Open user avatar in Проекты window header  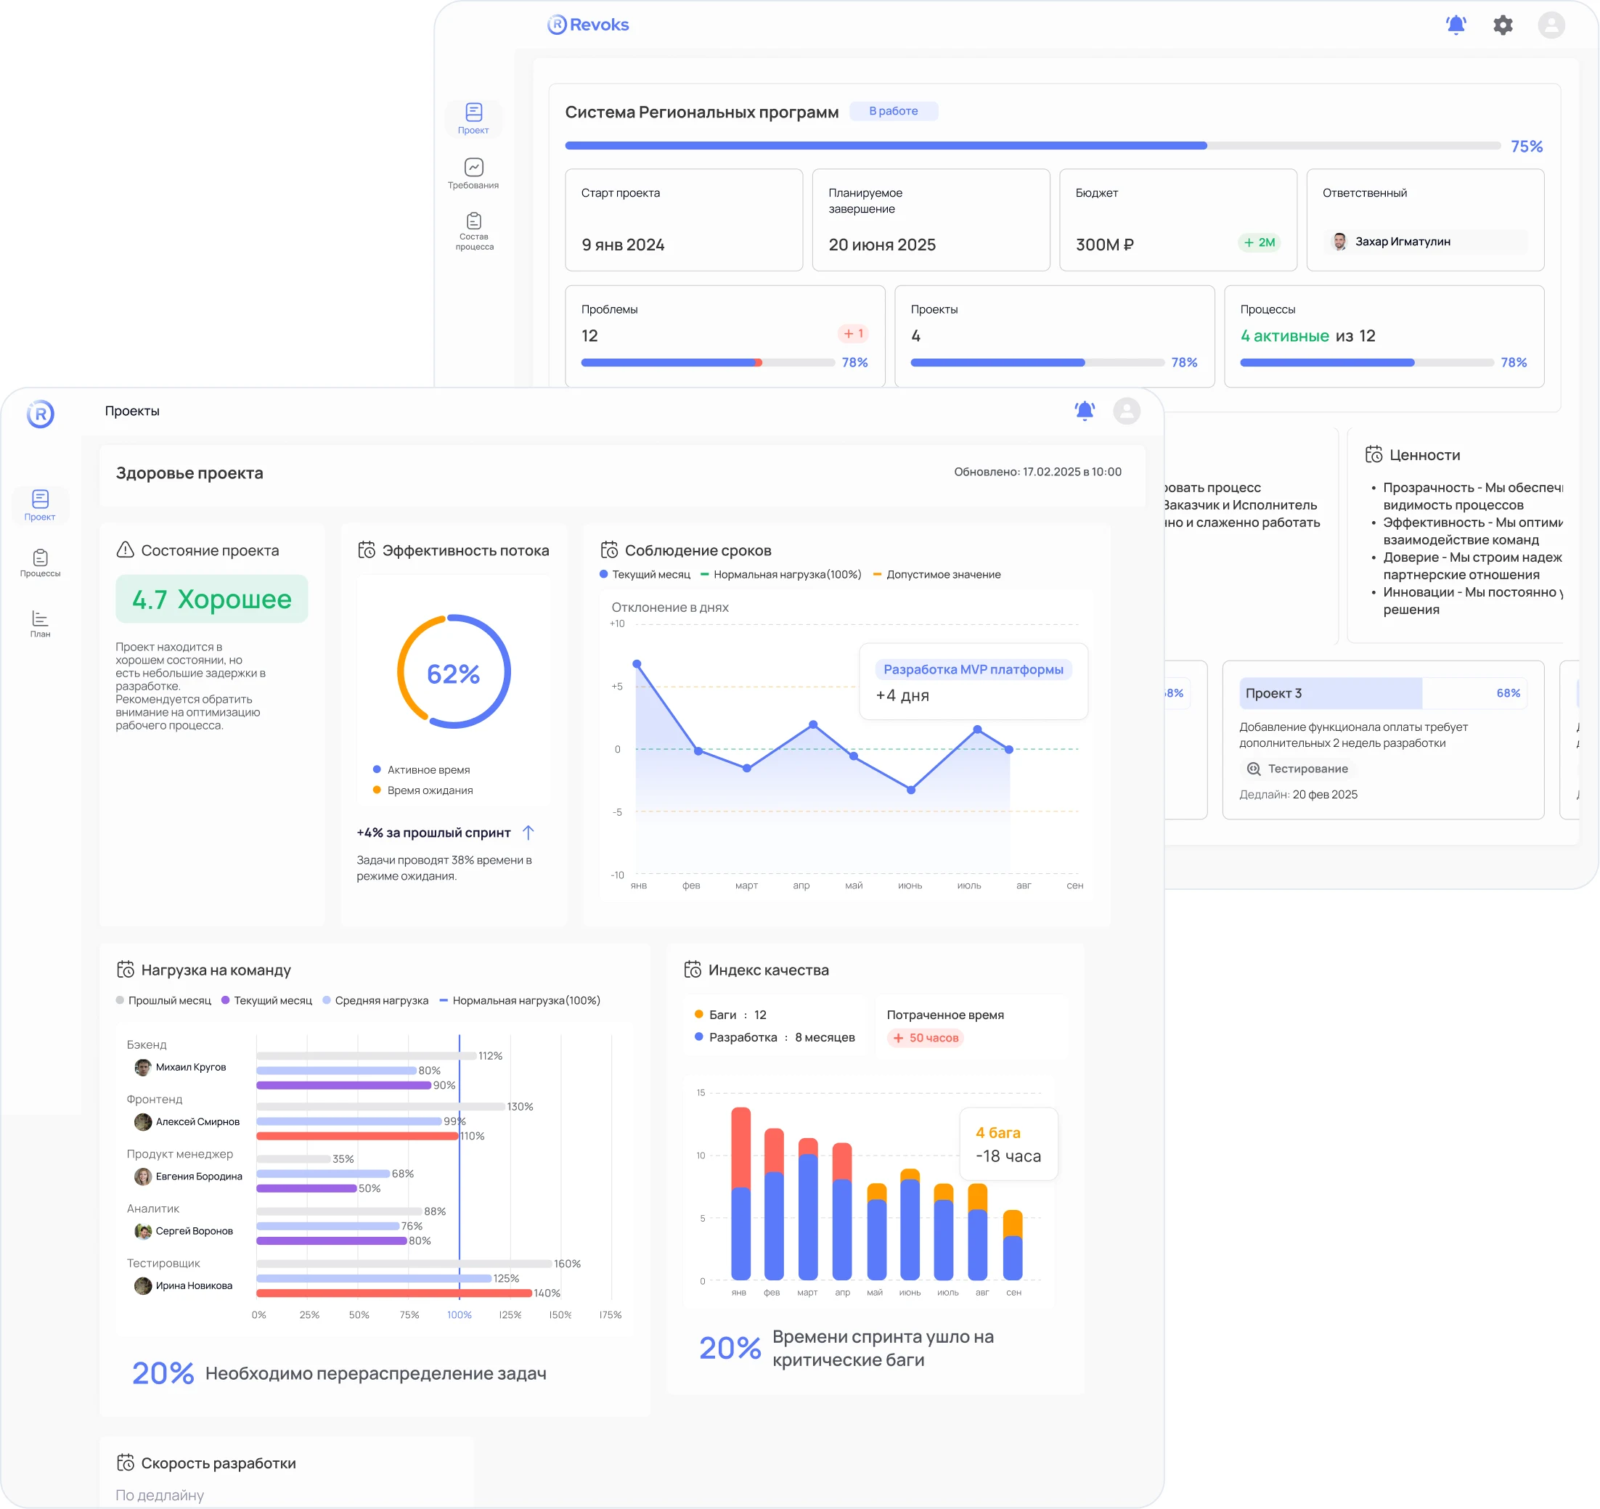1126,410
